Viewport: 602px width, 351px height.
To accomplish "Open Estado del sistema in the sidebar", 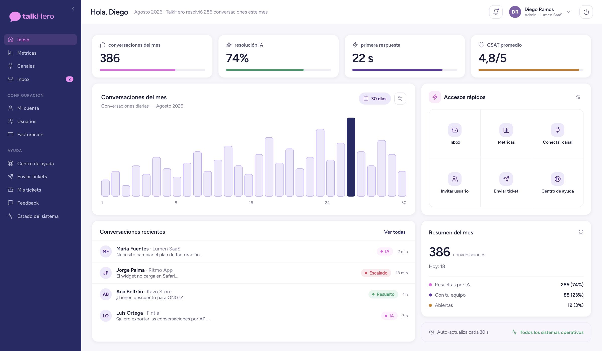I will pyautogui.click(x=40, y=216).
